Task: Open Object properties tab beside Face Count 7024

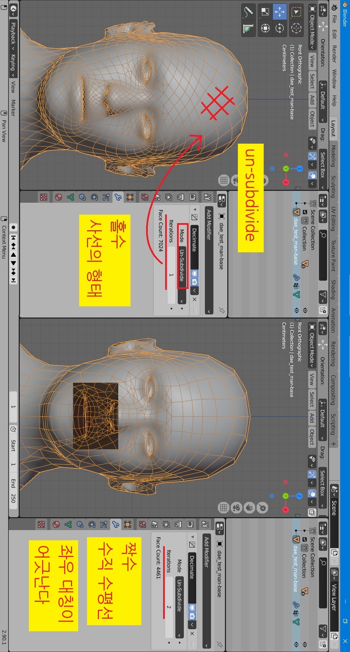Action: coord(130,197)
